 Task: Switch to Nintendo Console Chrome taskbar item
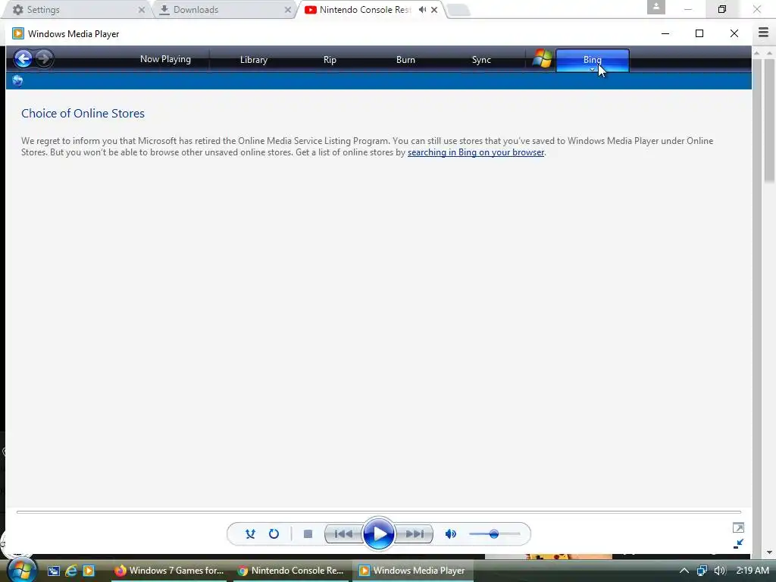pyautogui.click(x=290, y=571)
